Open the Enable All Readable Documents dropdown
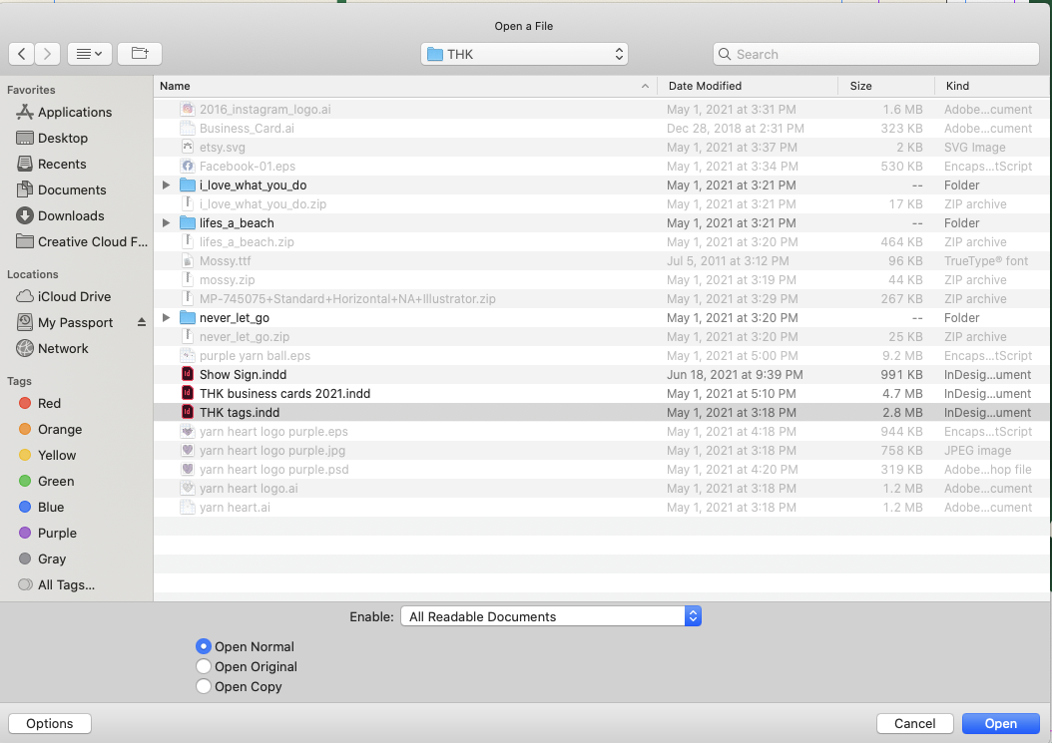The height and width of the screenshot is (743, 1052). coord(551,616)
